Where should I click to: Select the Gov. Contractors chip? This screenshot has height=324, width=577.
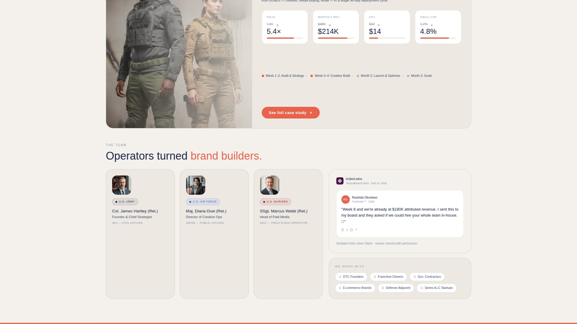[x=427, y=277]
